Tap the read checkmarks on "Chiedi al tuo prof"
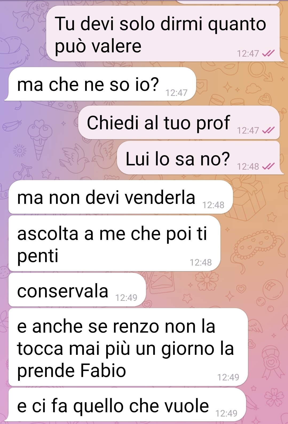The height and width of the screenshot is (424, 288). [268, 130]
